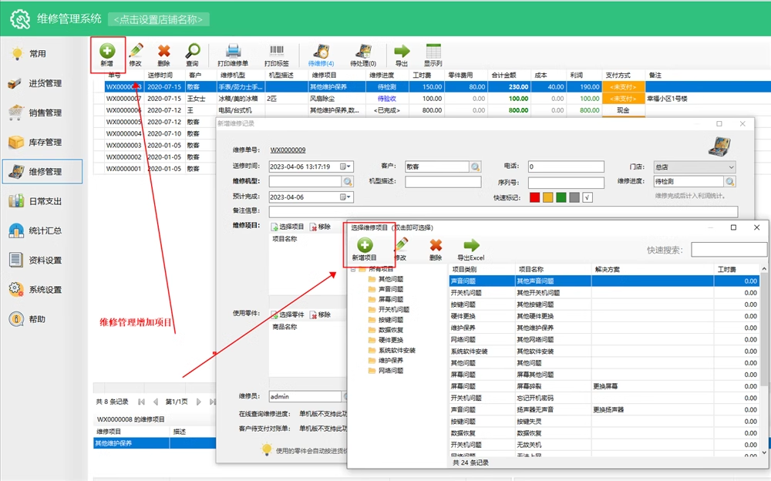The height and width of the screenshot is (481, 771).
Task: Select order row WX0000007 in main table
Action: (x=433, y=99)
